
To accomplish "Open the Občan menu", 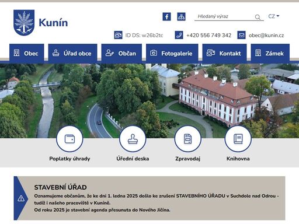I will 121,53.
